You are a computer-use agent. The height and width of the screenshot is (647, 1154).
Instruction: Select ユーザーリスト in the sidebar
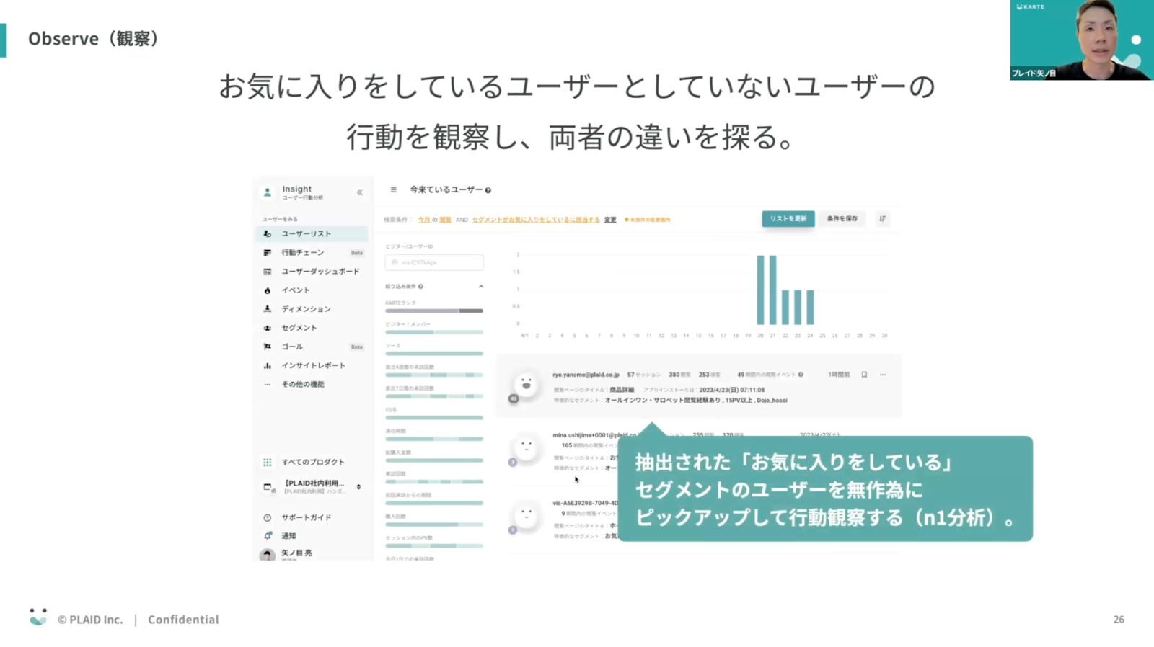[306, 234]
